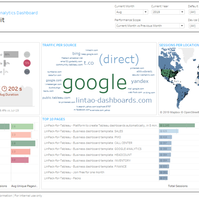Image resolution: width=199 pixels, height=199 pixels.
Task: Select the 'LinPack-for-Tableau - Packs' row
Action: [x=100, y=178]
